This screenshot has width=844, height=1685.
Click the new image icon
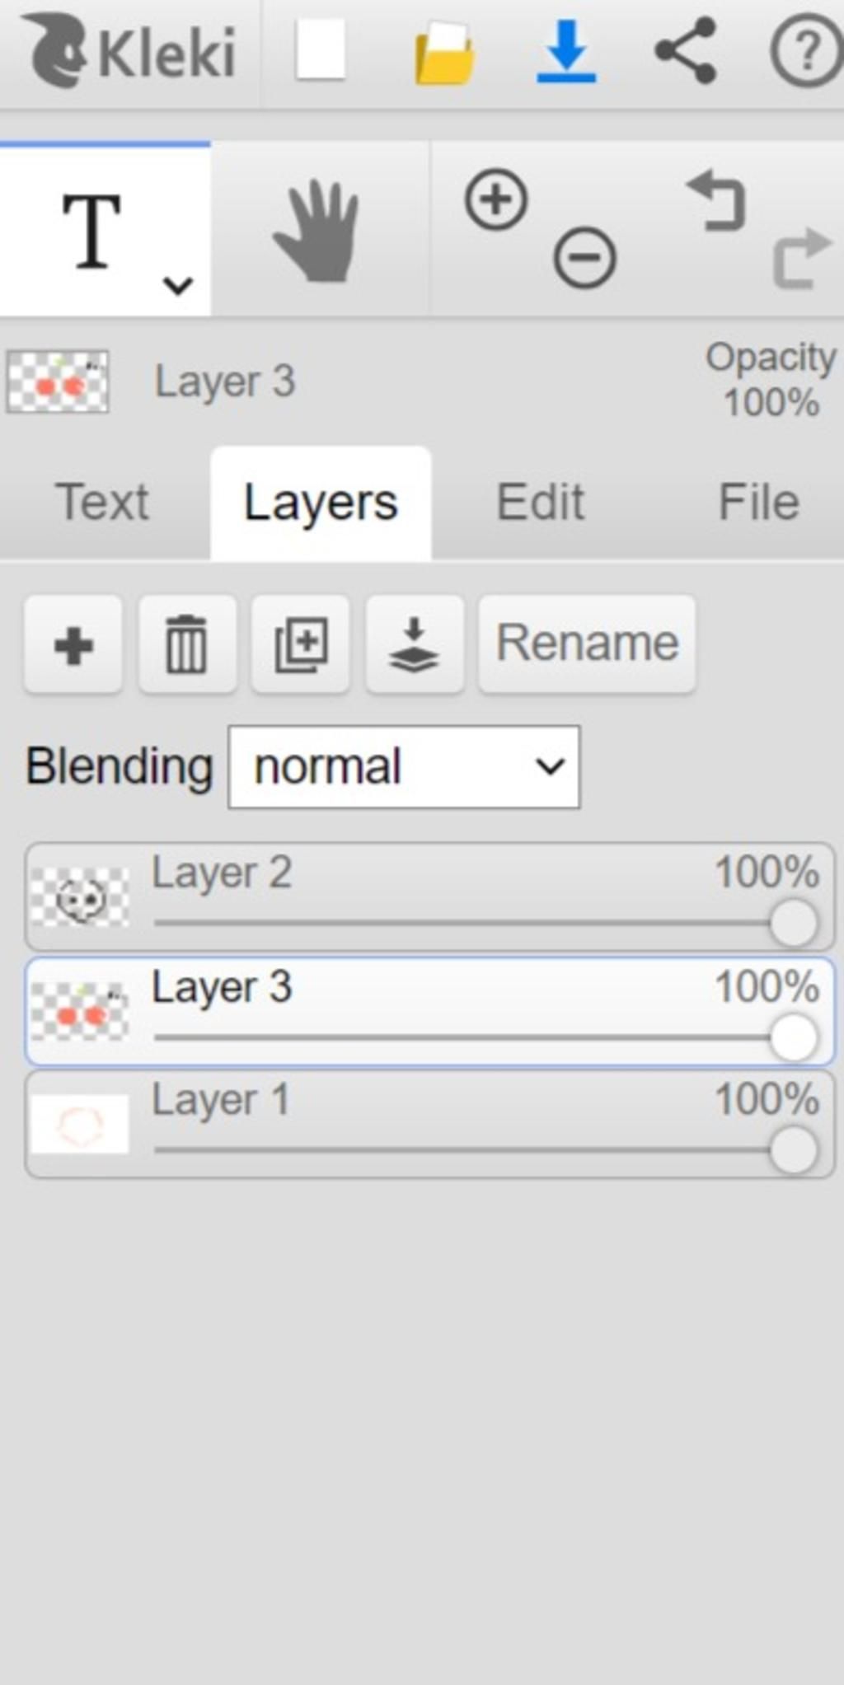pos(320,50)
